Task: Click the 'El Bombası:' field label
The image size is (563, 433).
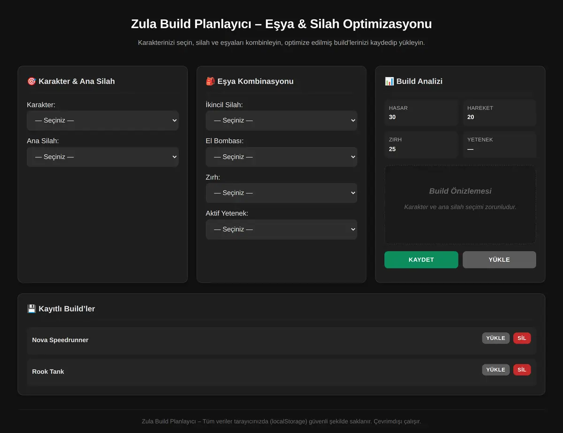Action: click(224, 141)
